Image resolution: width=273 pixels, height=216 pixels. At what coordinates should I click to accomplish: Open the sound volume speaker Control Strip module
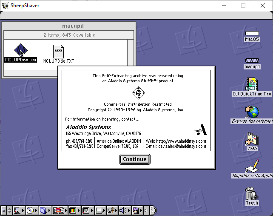[125, 210]
